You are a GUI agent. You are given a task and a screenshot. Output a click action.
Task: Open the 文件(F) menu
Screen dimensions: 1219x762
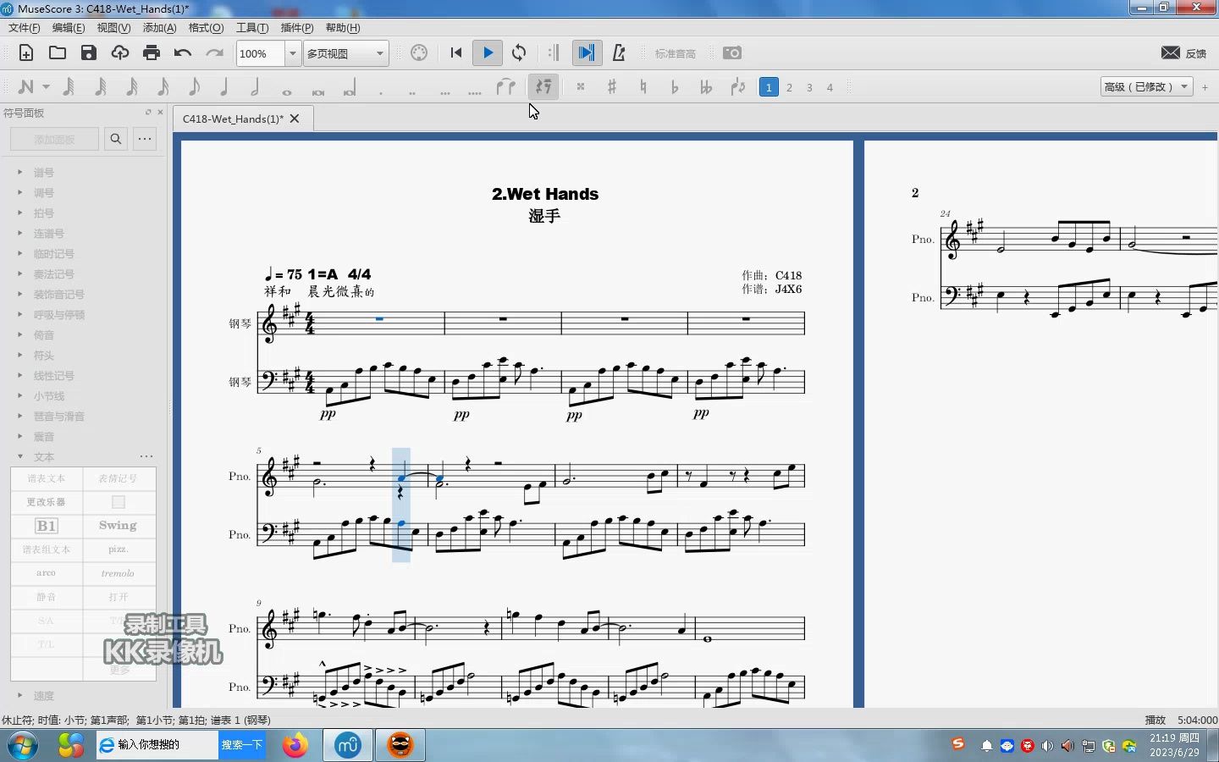[x=25, y=28]
